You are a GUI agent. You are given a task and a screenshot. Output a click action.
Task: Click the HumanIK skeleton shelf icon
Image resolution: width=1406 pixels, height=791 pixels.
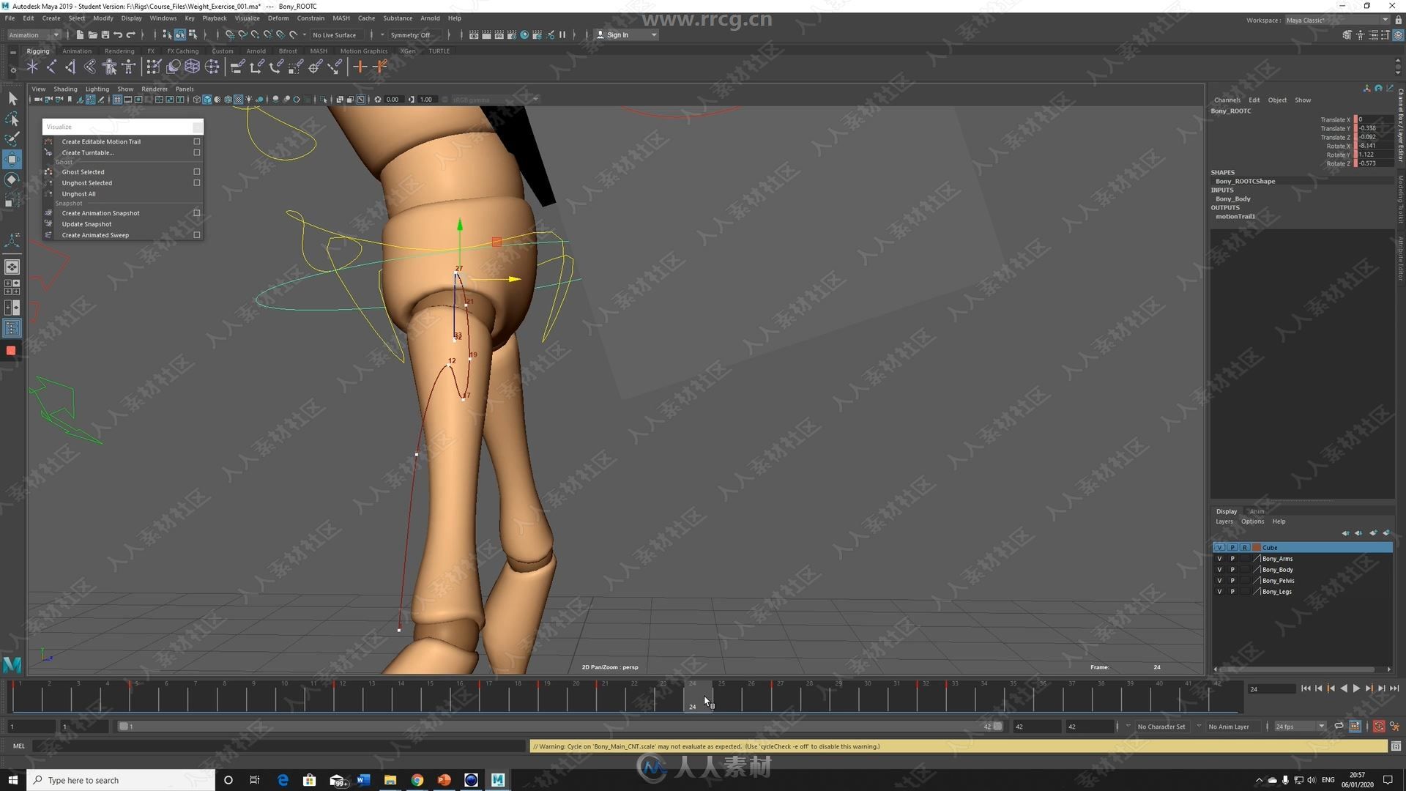pos(129,67)
